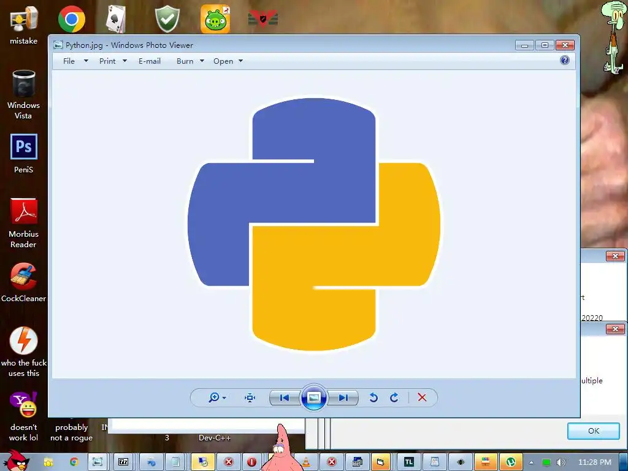Open the Angry Birds Start button
Screen dimensions: 628x471
16,461
